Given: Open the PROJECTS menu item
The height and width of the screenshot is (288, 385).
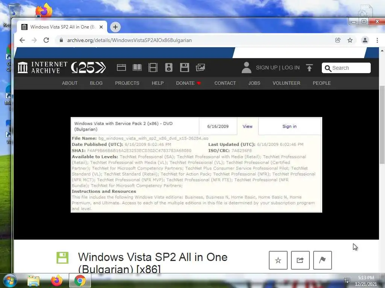Looking at the screenshot, I should pyautogui.click(x=127, y=83).
